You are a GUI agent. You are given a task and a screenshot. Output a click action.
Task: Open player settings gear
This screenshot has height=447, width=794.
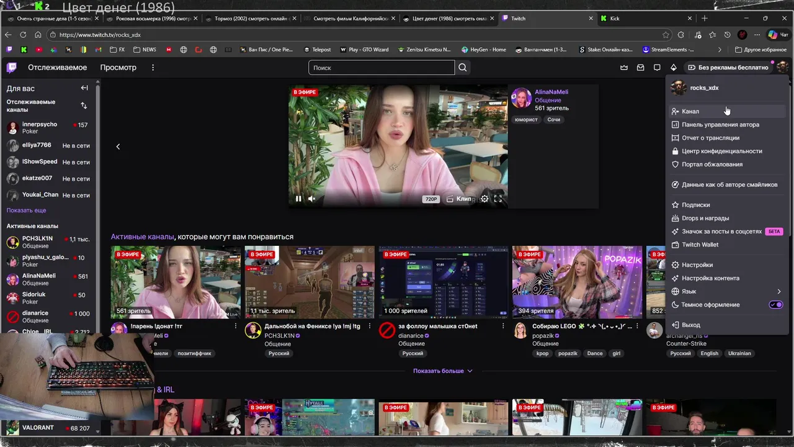(x=484, y=199)
